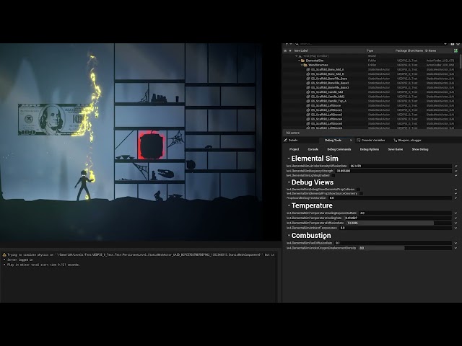Open the Blueprint Debugger tab
This screenshot has height=346, width=462.
[409, 141]
